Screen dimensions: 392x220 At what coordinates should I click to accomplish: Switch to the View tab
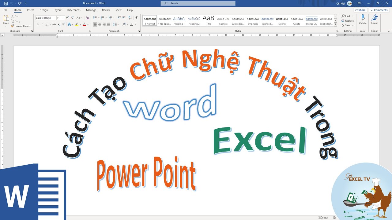click(x=119, y=10)
